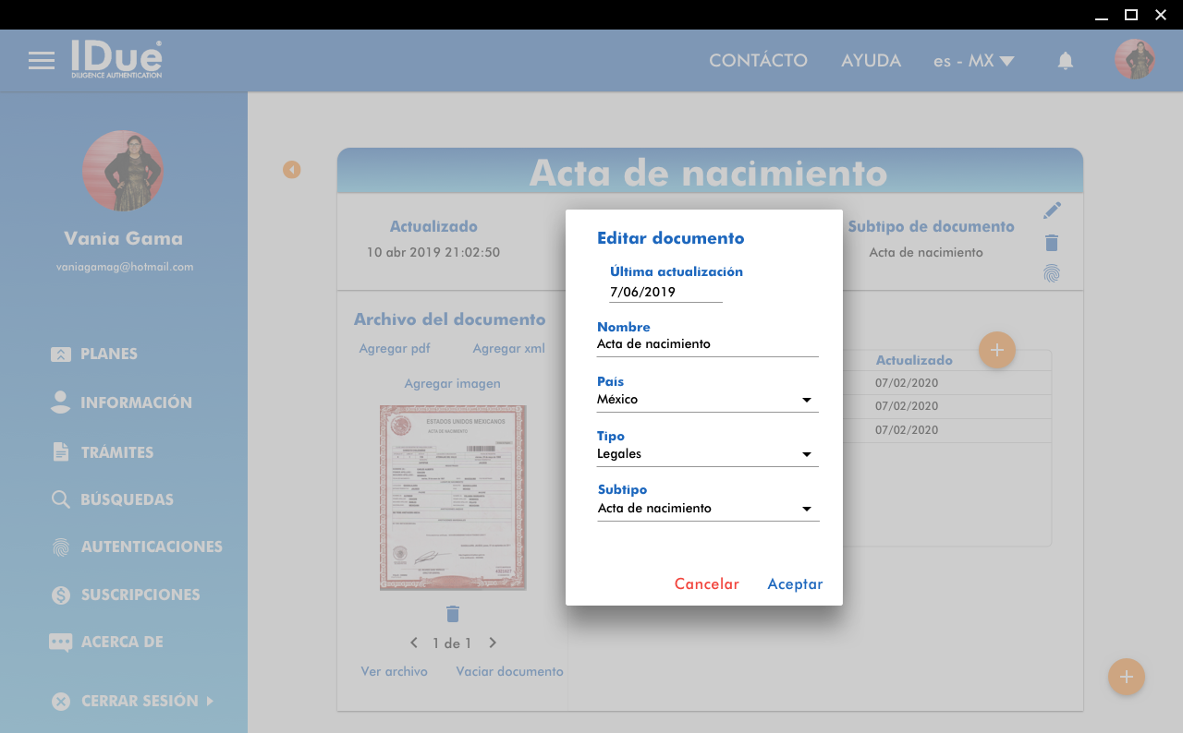Click the Última actualización date field

coord(665,292)
